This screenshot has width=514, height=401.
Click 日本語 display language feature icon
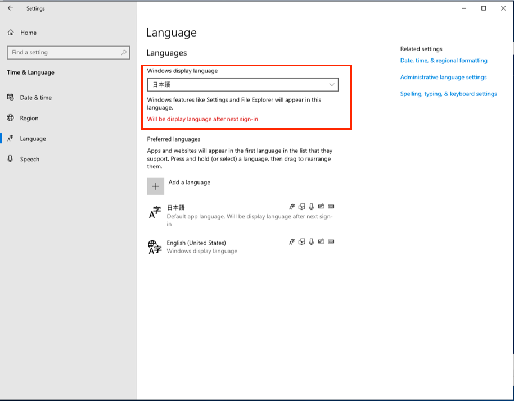pyautogui.click(x=292, y=207)
